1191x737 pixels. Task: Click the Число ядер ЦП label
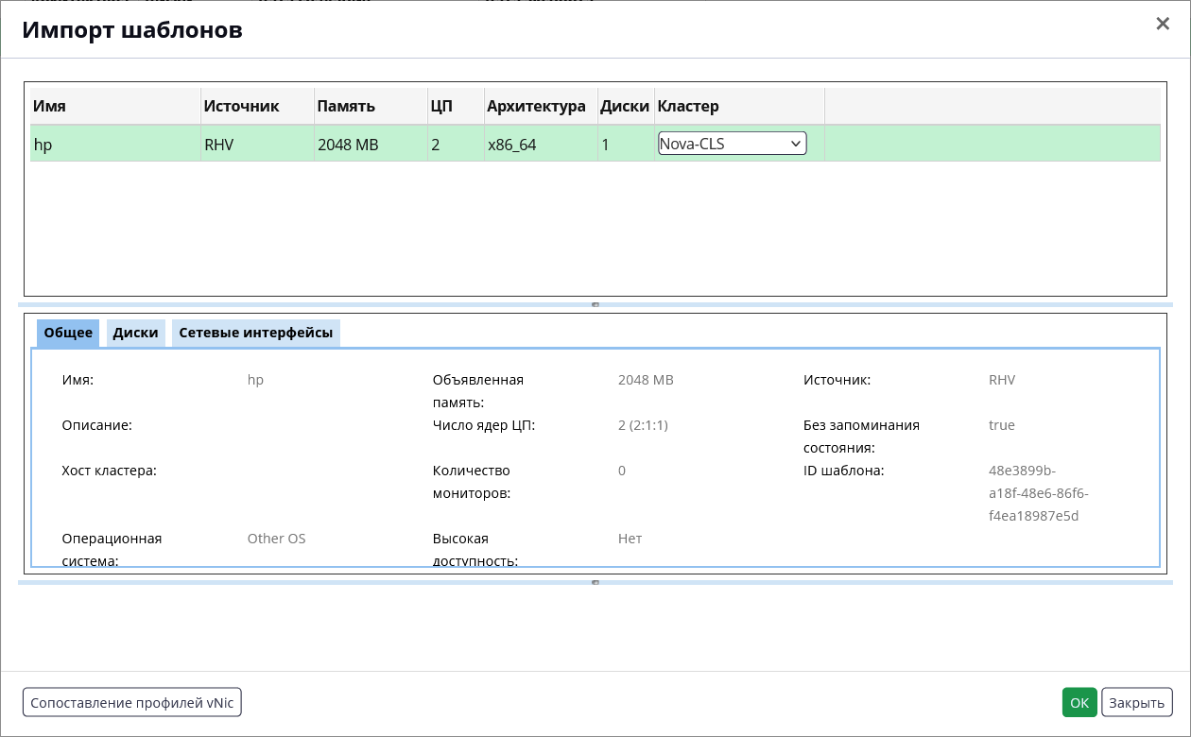pos(484,425)
